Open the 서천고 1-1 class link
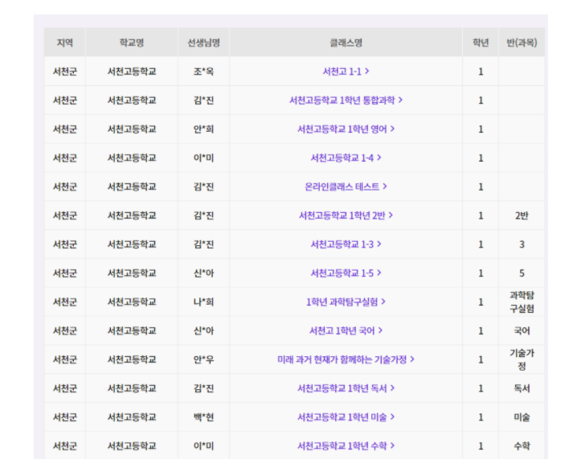The height and width of the screenshot is (468, 577). pos(346,72)
